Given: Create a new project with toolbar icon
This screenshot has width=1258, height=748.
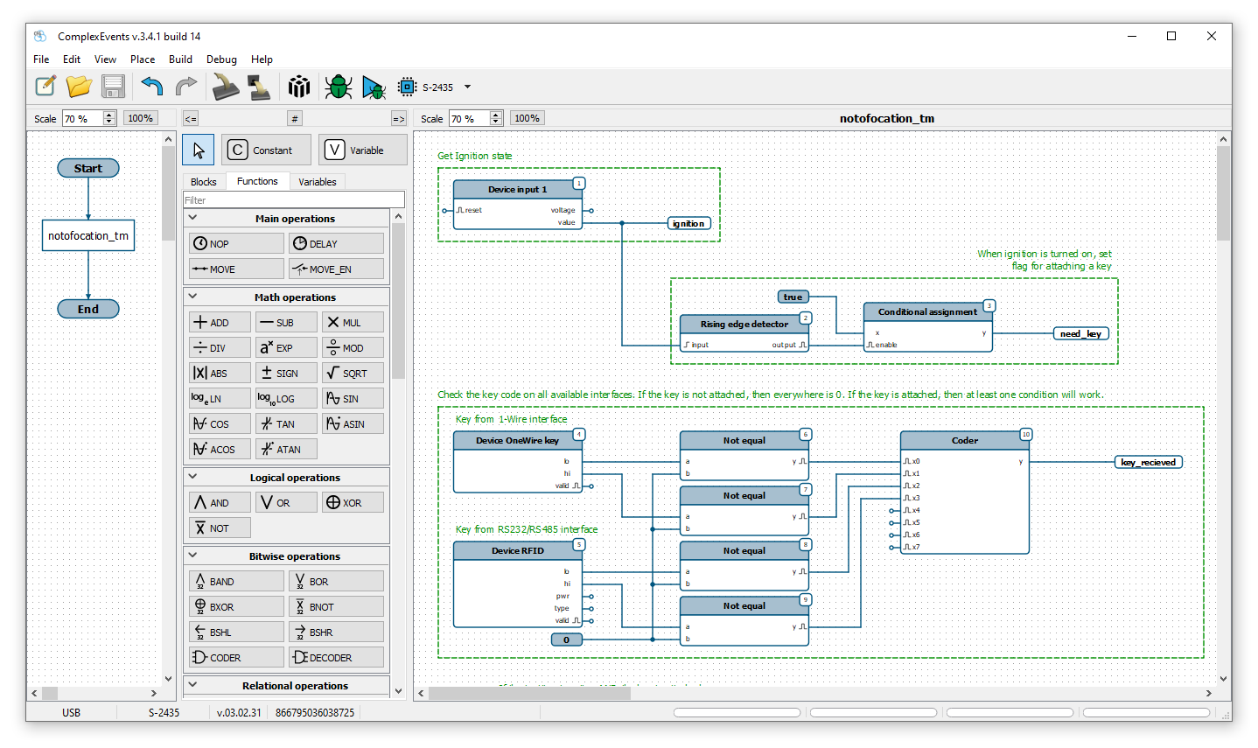Looking at the screenshot, I should tap(45, 87).
